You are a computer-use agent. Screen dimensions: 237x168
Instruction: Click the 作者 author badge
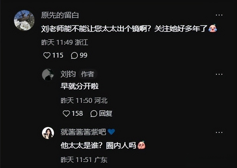point(88,74)
